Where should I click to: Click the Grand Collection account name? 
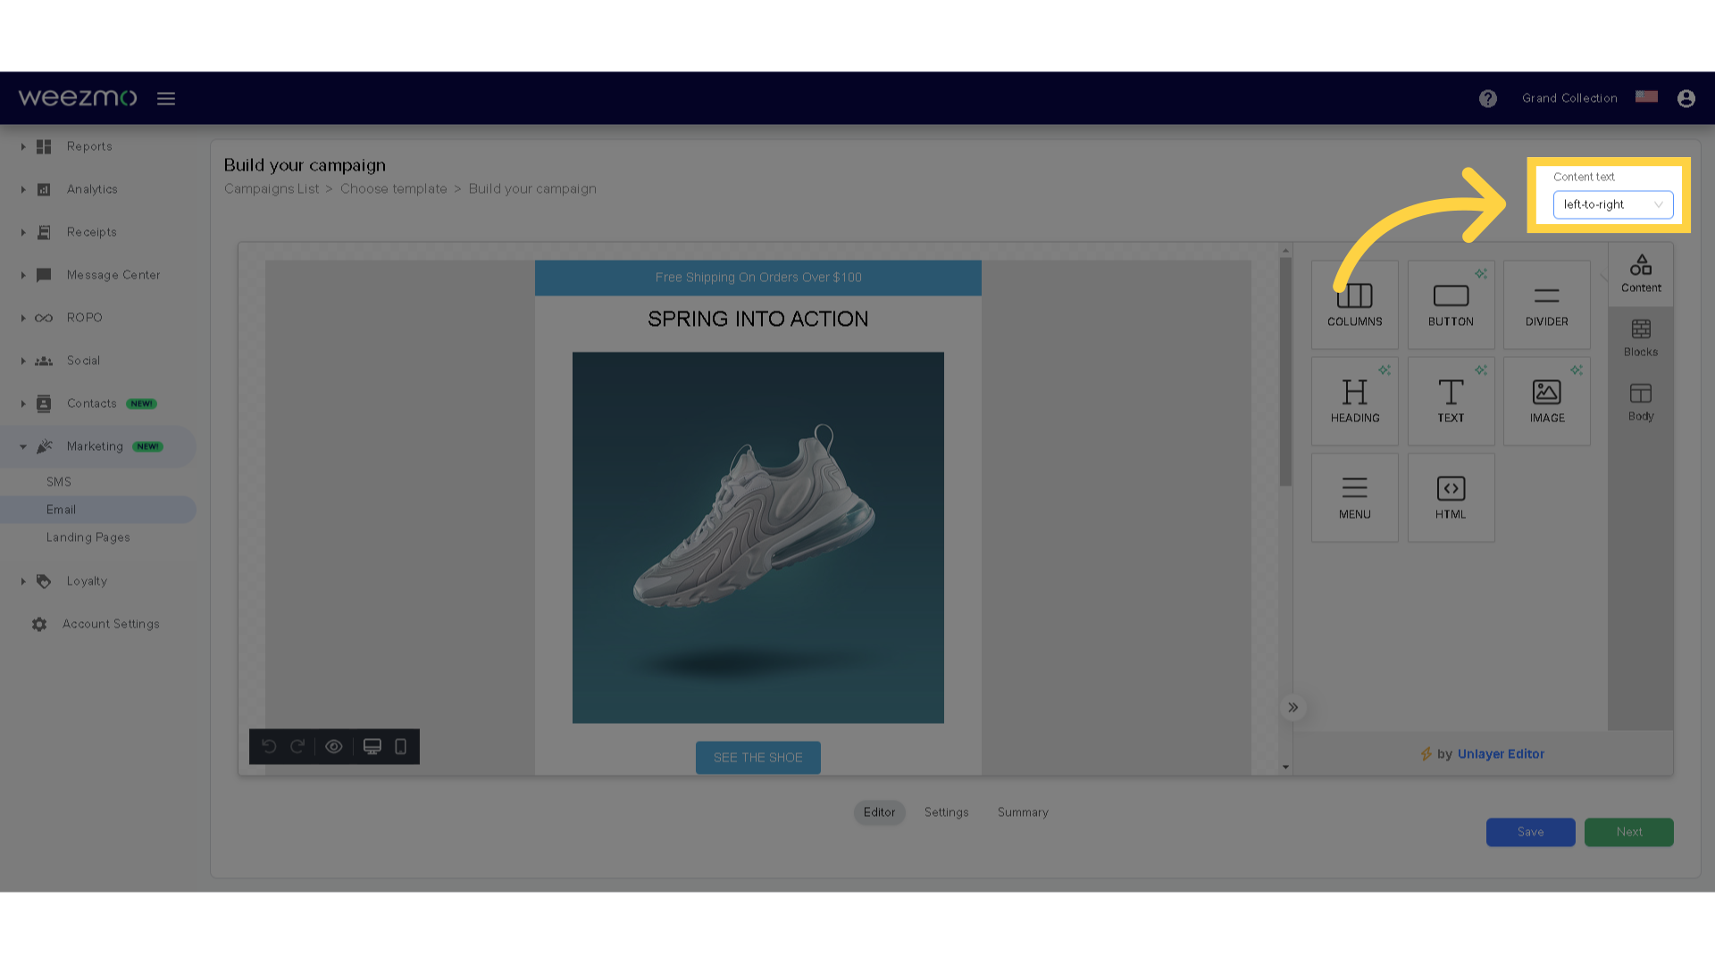[x=1569, y=98]
